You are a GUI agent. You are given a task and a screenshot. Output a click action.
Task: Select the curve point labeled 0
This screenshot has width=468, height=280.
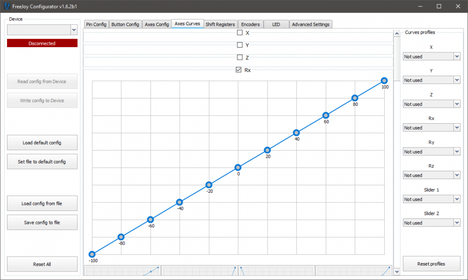coord(238,168)
